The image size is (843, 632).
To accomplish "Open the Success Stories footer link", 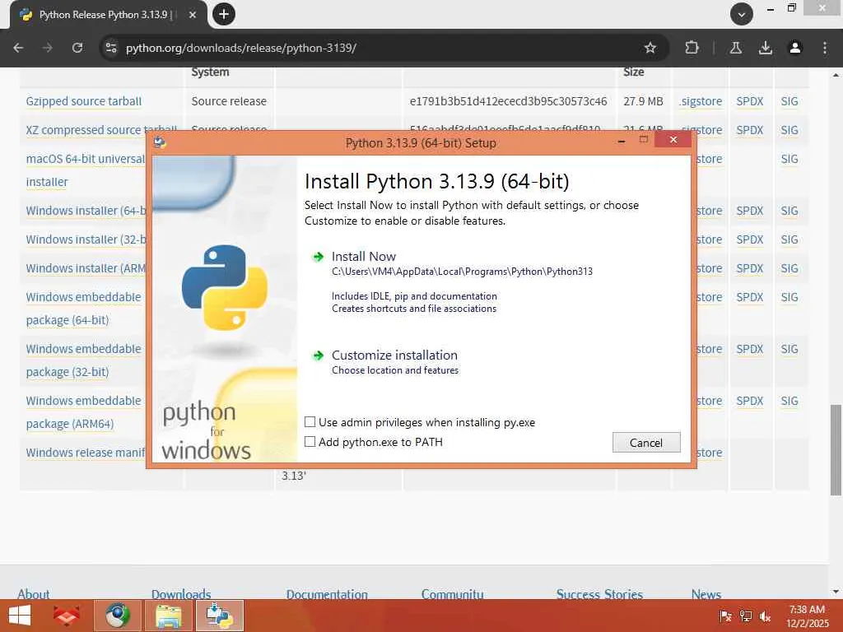I will pos(599,594).
